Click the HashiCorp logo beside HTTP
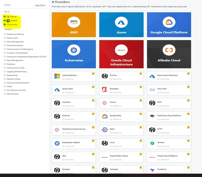Screen dimensions: 202x177 point(152,130)
